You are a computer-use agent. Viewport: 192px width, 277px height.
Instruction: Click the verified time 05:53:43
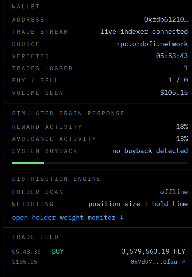pos(172,56)
